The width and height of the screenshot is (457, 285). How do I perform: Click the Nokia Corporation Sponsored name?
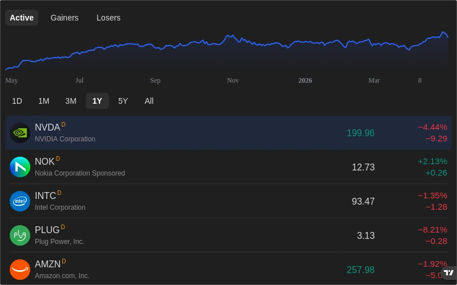[x=80, y=173]
